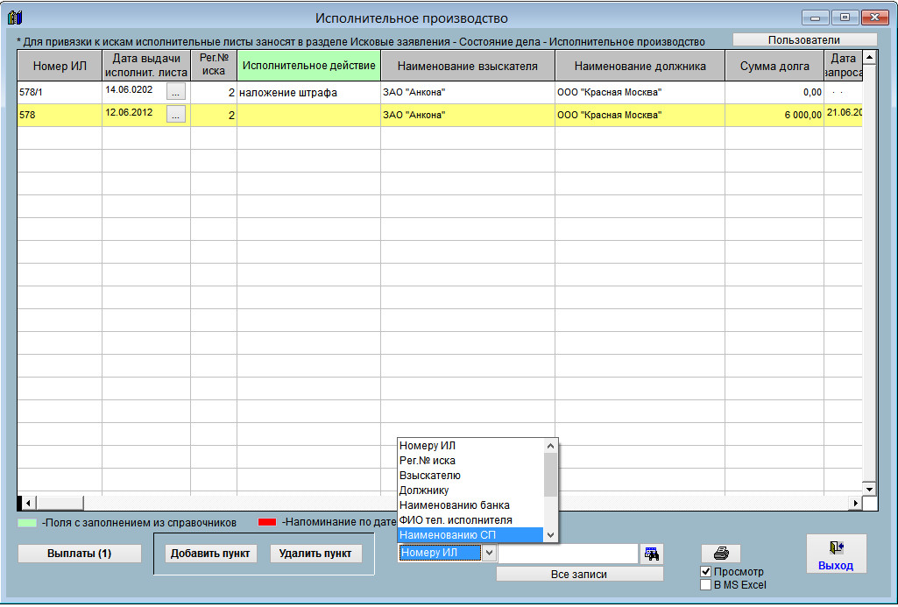Click the green legend color swatch
898x607 pixels.
(27, 522)
